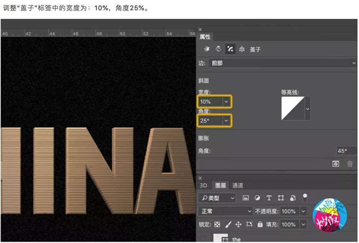Filter layers by adjustment layer icon

tap(257, 198)
